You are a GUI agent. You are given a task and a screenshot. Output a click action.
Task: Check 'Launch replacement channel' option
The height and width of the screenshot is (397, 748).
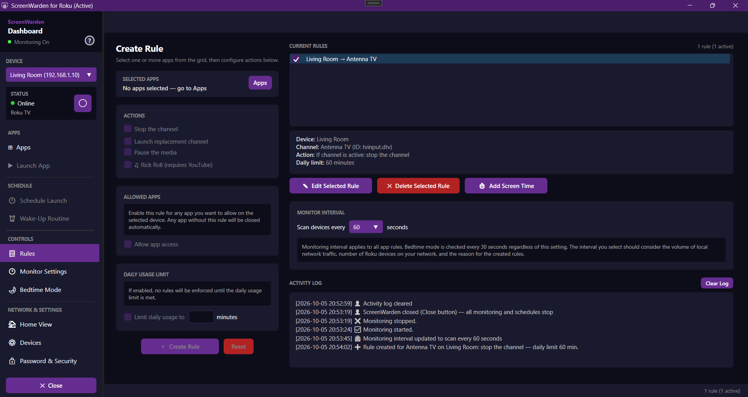(128, 141)
